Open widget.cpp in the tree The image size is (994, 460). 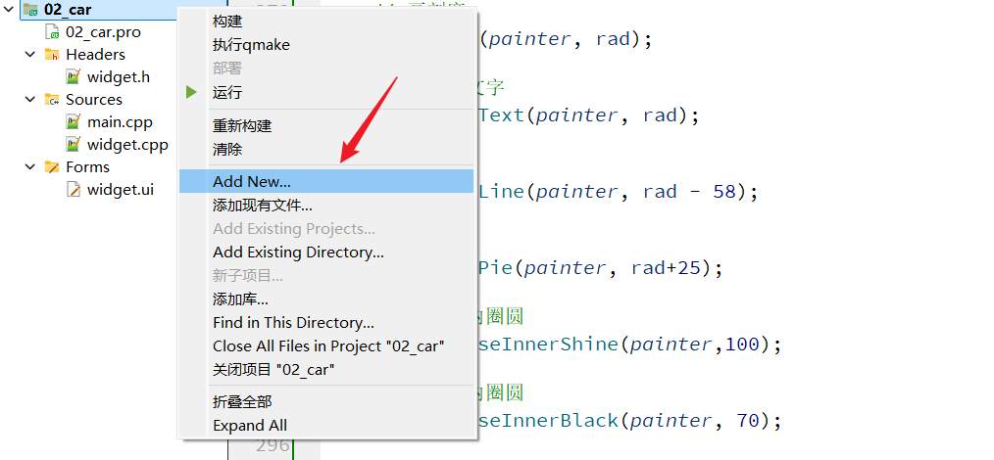127,144
